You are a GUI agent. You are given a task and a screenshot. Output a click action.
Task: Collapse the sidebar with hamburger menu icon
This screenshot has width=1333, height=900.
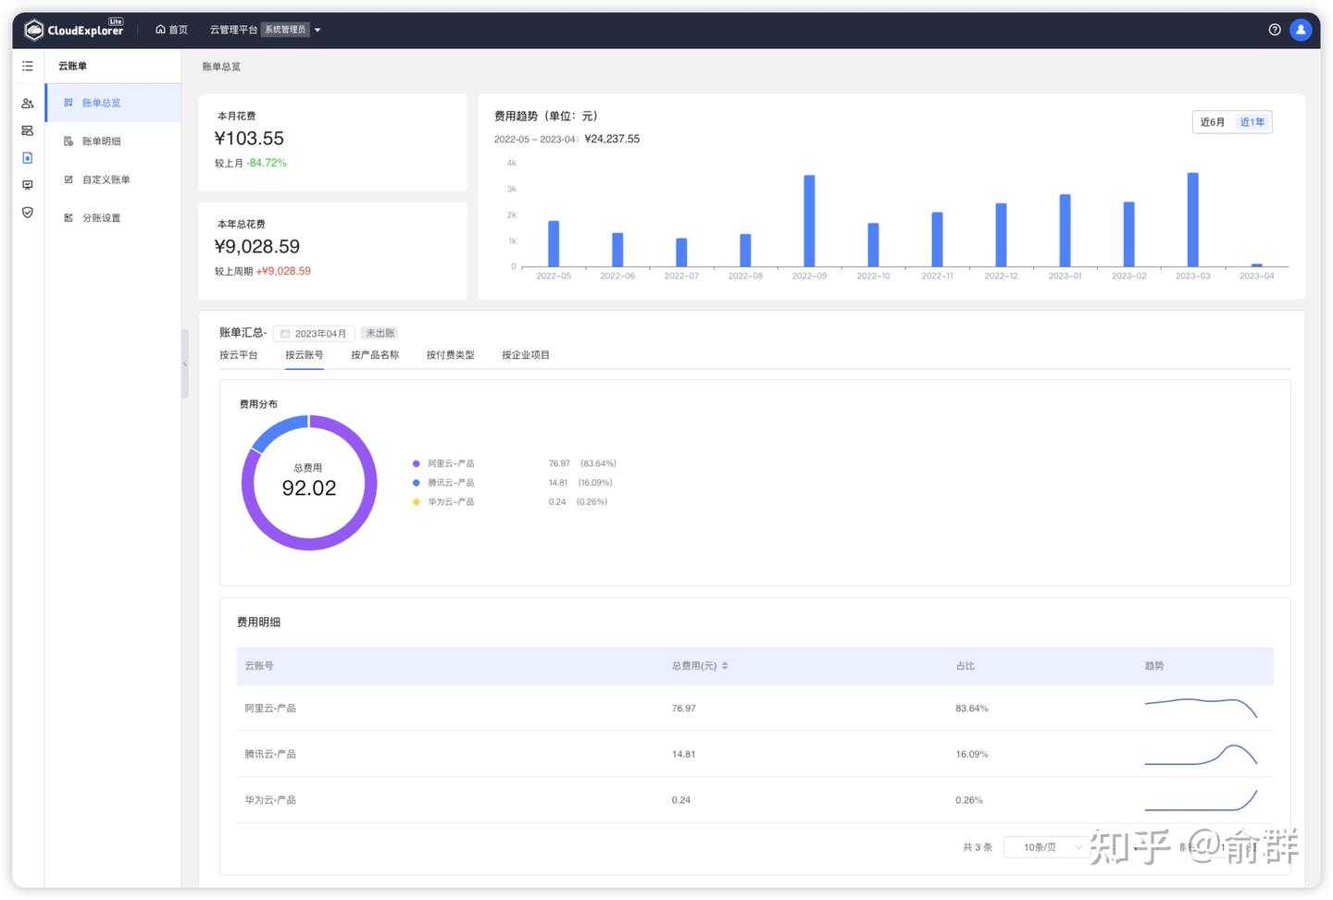(28, 67)
